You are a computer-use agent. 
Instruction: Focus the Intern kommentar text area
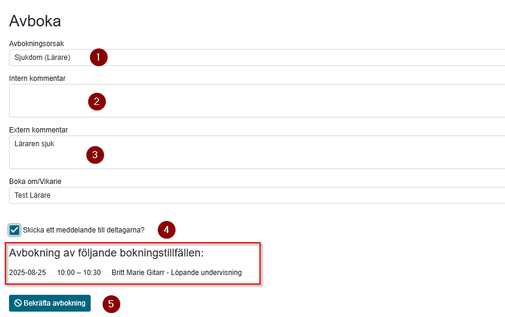[257, 101]
